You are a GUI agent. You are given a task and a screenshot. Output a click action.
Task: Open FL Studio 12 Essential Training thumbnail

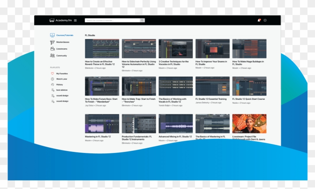[213, 86]
